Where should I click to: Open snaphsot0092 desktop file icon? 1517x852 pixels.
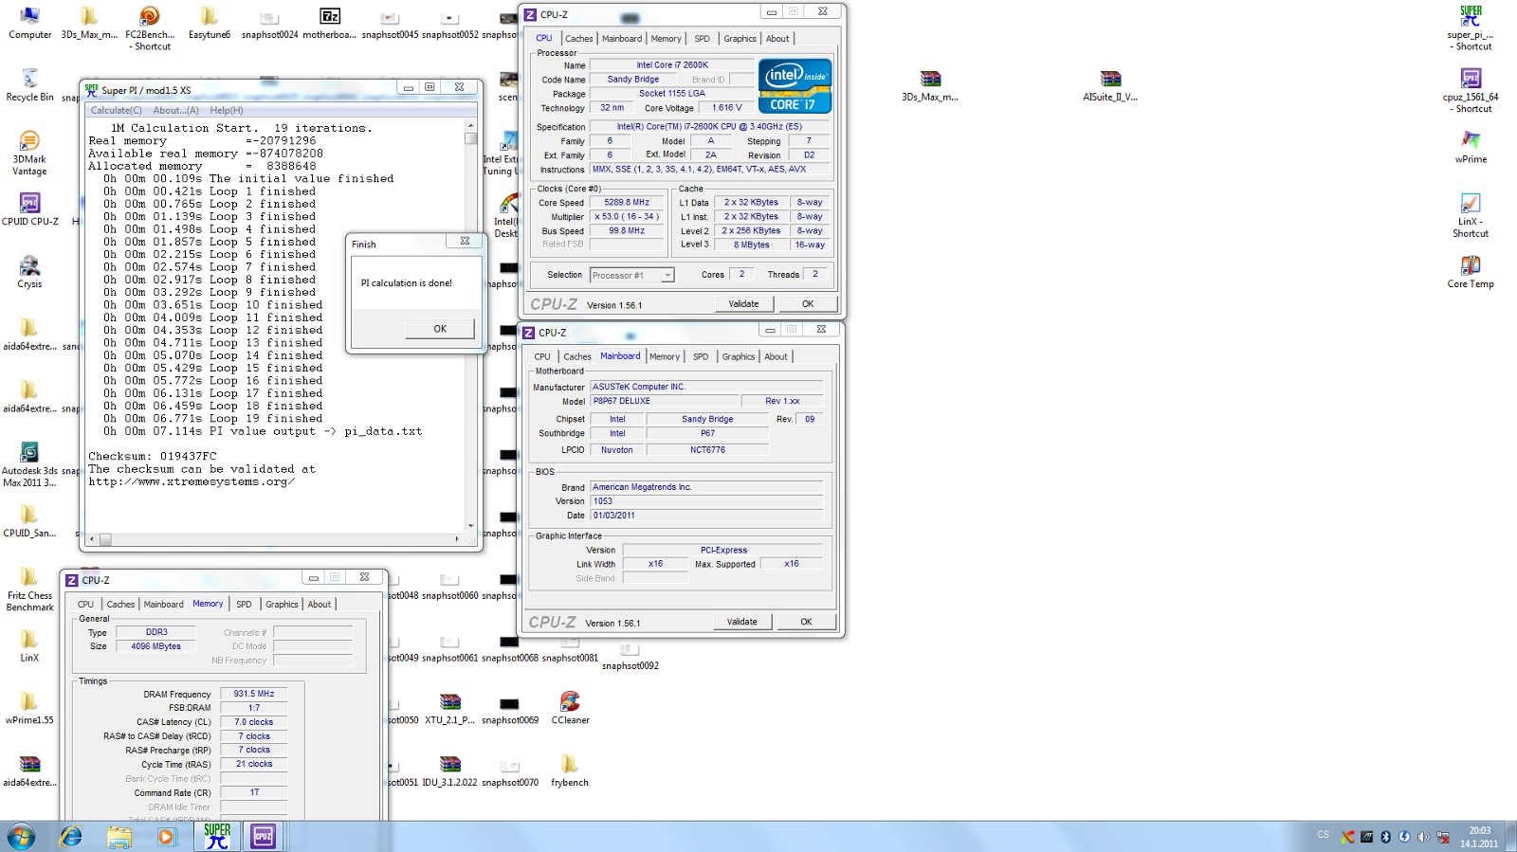click(630, 658)
